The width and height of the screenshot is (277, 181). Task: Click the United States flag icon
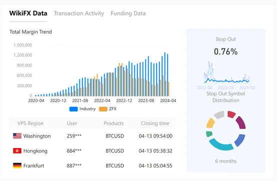pos(17,136)
